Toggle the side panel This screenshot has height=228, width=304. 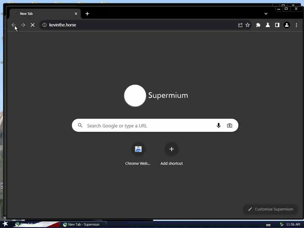point(277,25)
